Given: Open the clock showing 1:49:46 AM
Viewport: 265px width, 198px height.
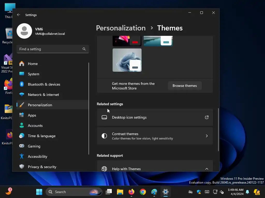Looking at the screenshot, I should click(235, 192).
